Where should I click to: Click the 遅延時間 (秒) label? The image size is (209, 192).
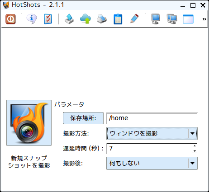[x=83, y=149]
